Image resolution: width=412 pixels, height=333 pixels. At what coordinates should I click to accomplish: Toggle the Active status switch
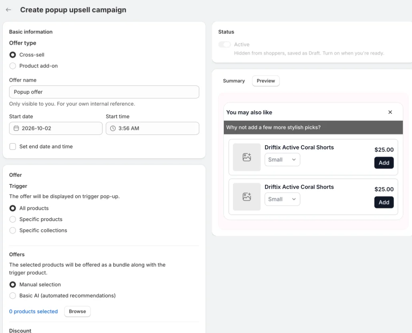click(224, 45)
